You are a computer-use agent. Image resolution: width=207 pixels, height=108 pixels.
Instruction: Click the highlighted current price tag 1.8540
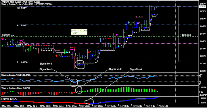(x=203, y=7)
